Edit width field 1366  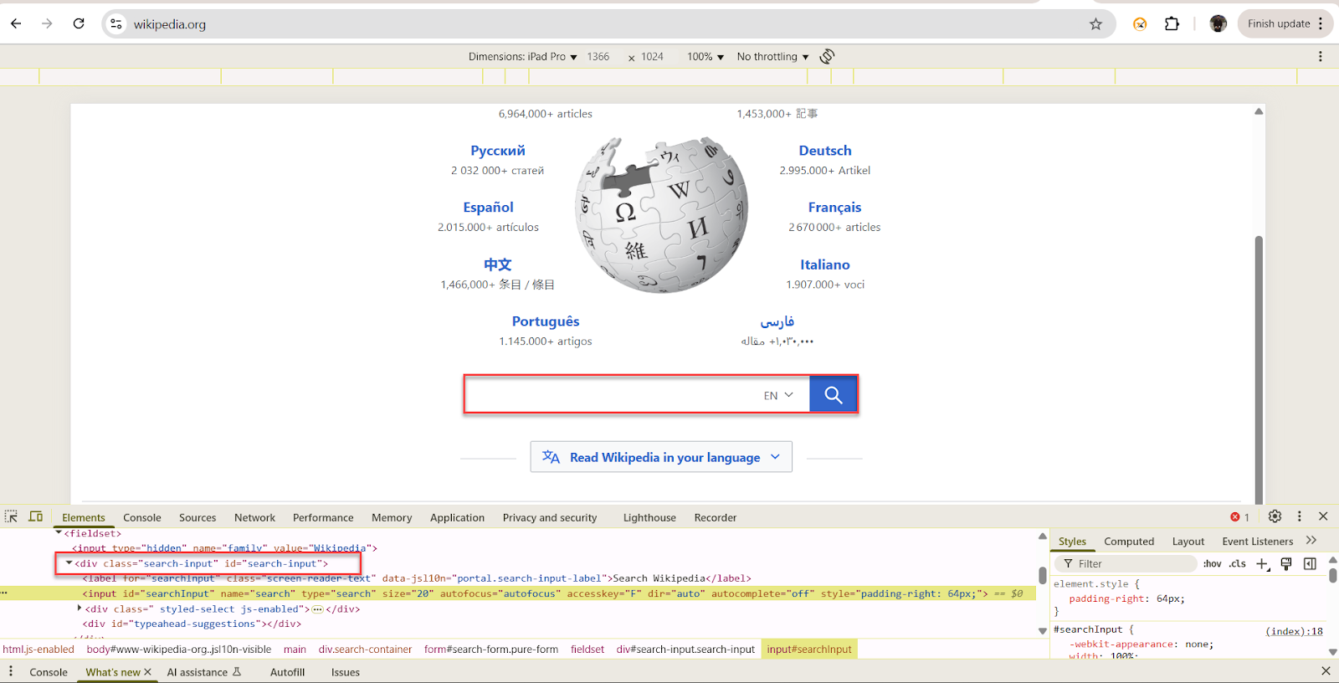pos(598,57)
